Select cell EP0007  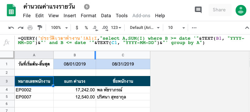pos(34,97)
